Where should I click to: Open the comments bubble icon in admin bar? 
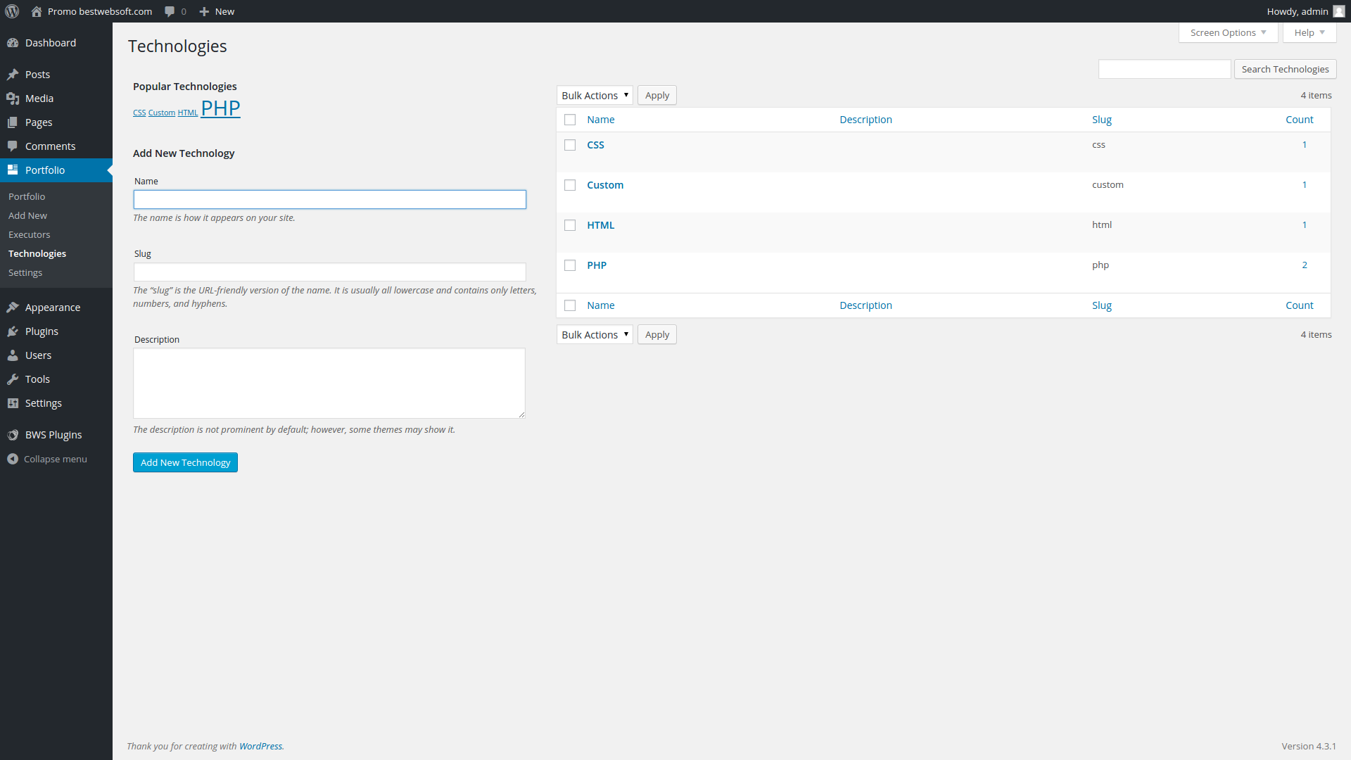pyautogui.click(x=170, y=11)
